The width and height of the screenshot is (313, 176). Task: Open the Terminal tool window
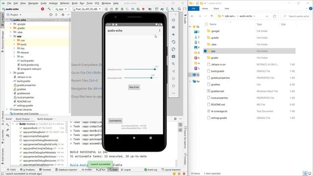(x=45, y=170)
